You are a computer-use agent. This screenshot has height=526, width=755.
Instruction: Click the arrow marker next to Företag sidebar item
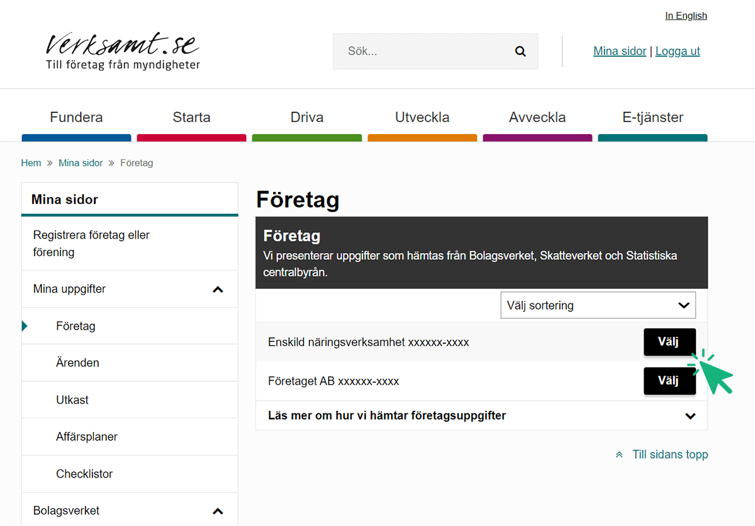25,326
